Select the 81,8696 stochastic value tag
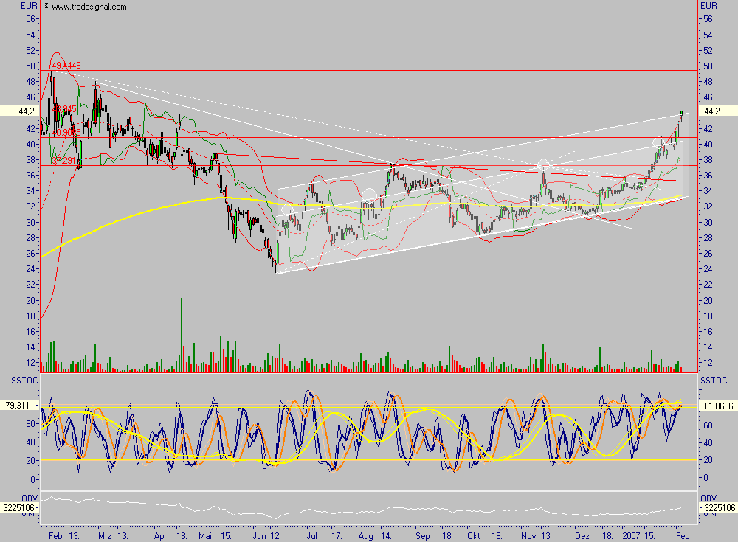Viewport: 738px width, 542px height. [718, 406]
